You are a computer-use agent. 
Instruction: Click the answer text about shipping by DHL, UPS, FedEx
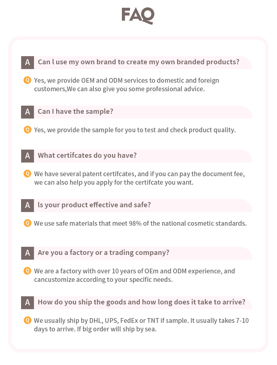coord(141,324)
